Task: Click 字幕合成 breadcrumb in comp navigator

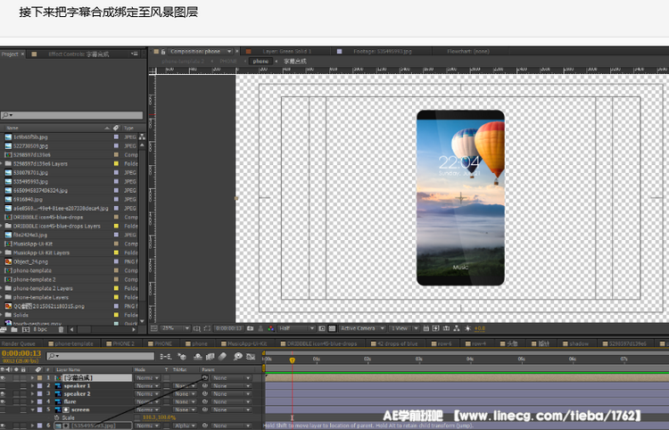Action: pos(295,62)
